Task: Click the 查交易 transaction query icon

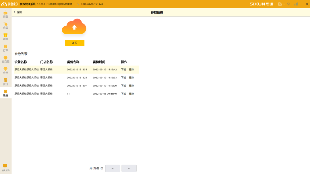Action: pyautogui.click(x=6, y=59)
